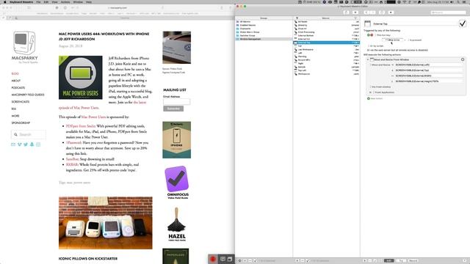Open the Twitter icon on MacSparky sidebar

(x=26, y=144)
